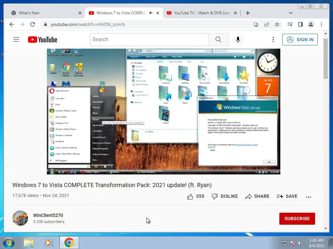333x249 pixels.
Task: View site information lock icon
Action: pos(45,24)
